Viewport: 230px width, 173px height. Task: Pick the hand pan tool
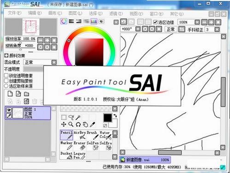coord(85,124)
